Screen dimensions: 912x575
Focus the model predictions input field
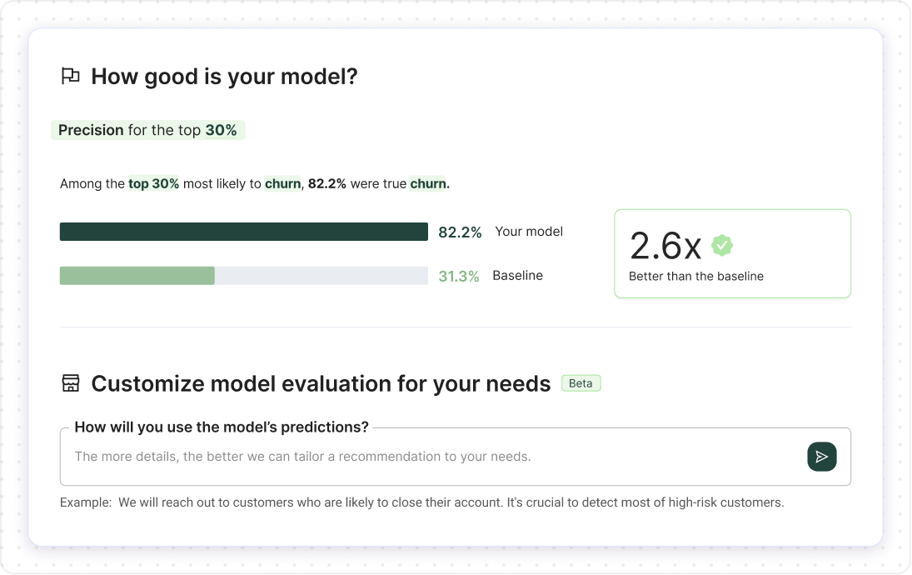click(x=433, y=457)
